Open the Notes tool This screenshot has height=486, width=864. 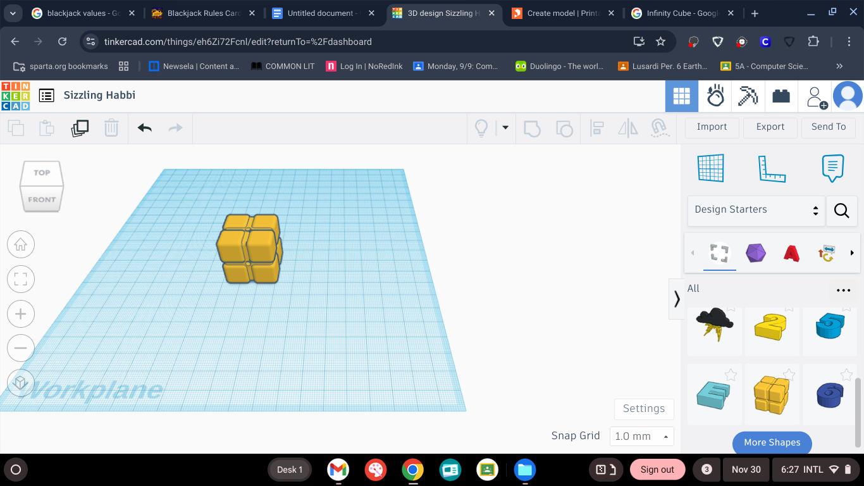[832, 168]
